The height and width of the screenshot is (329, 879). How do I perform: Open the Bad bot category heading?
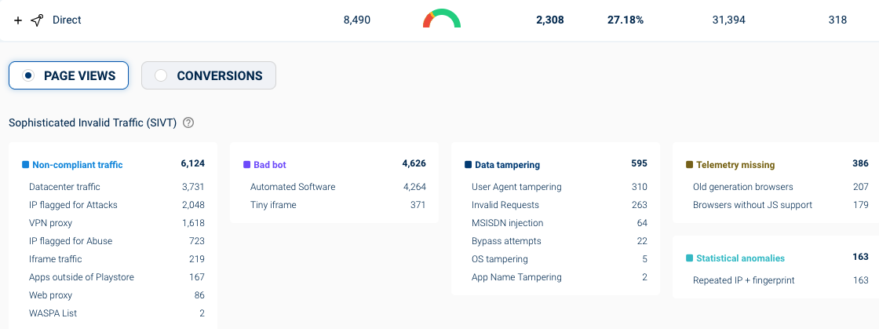tap(270, 165)
